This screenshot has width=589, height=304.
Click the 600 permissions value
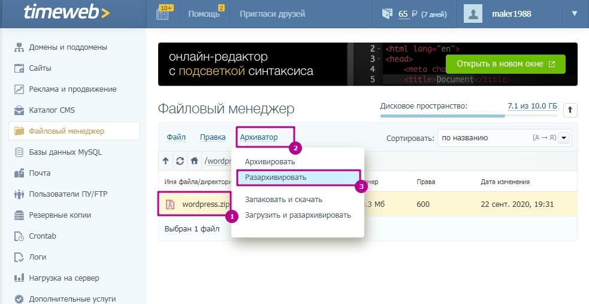[x=423, y=204]
